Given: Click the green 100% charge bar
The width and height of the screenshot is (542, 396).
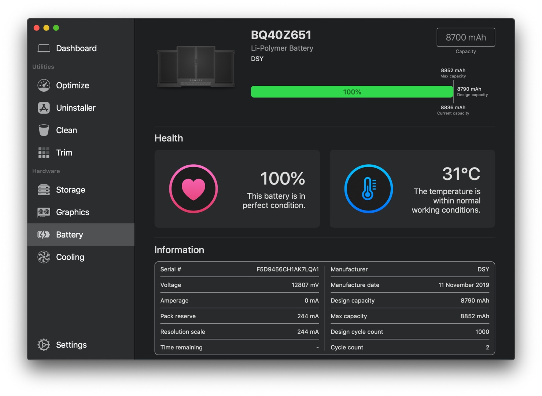Looking at the screenshot, I should point(352,92).
